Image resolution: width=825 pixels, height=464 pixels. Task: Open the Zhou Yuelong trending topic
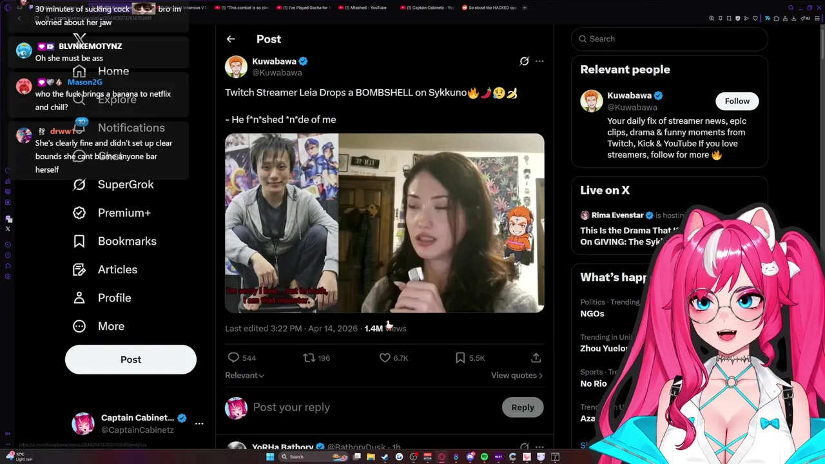coord(604,348)
